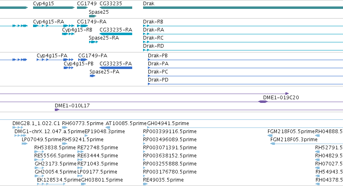Select EST AT10085.5prime
Image resolution: width=343 pixels, height=186 pixels.
point(126,123)
